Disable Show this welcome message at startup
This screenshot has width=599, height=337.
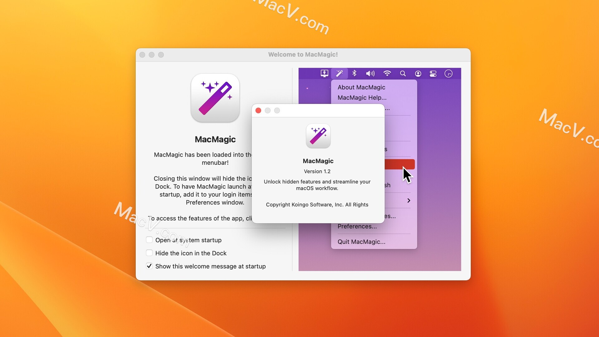[x=149, y=266]
